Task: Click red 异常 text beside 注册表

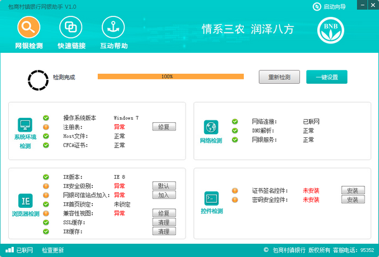Action: [119, 127]
